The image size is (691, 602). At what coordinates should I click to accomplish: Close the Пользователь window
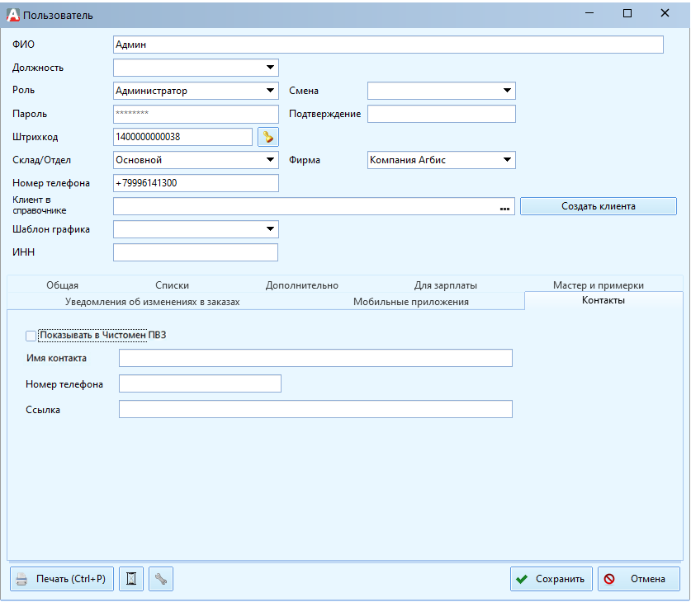pos(665,14)
